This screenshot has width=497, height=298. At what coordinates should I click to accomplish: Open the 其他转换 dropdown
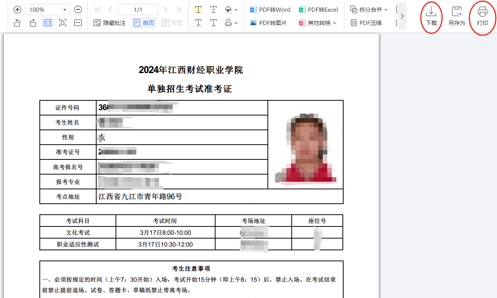point(317,23)
